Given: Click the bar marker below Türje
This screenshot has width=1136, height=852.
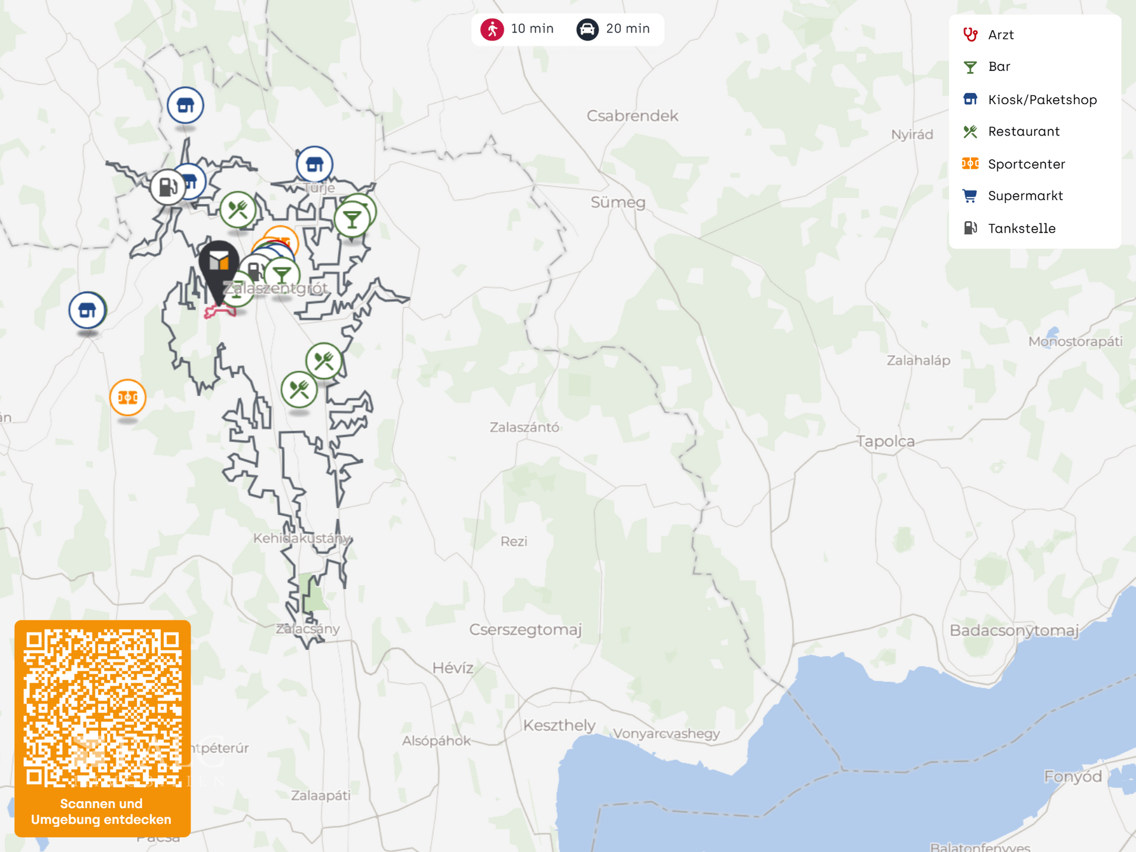Looking at the screenshot, I should (x=352, y=220).
